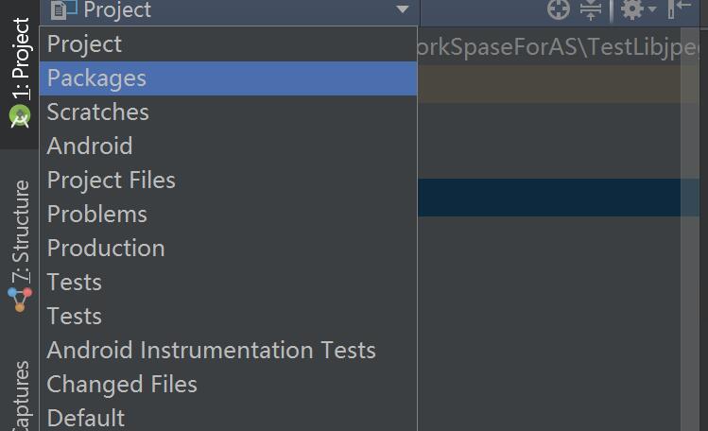Select Changed Files in the list
This screenshot has width=708, height=431.
[x=228, y=384]
